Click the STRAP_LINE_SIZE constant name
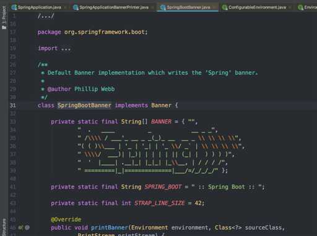 click(160, 203)
